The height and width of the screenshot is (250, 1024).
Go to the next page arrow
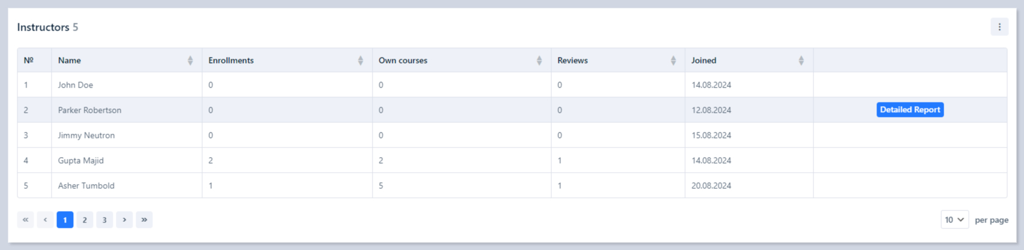coord(124,220)
